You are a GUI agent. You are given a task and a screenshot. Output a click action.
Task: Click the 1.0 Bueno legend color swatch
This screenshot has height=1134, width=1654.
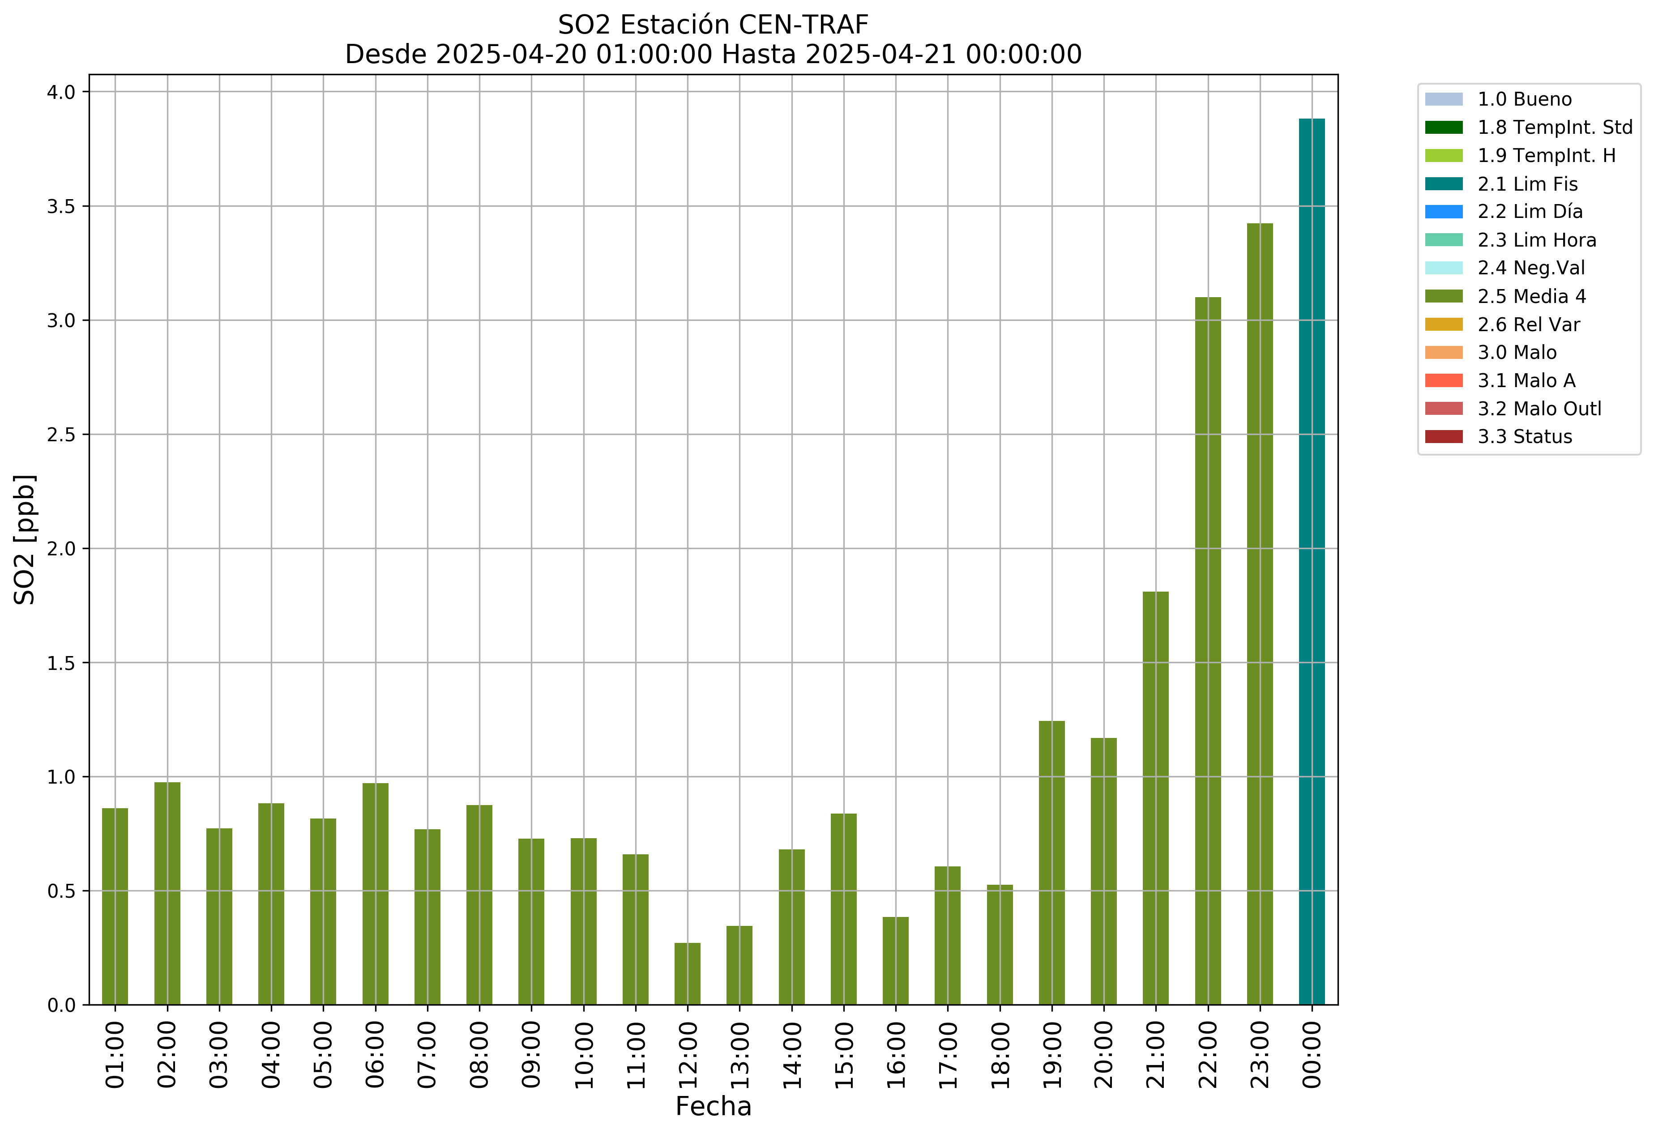point(1443,100)
